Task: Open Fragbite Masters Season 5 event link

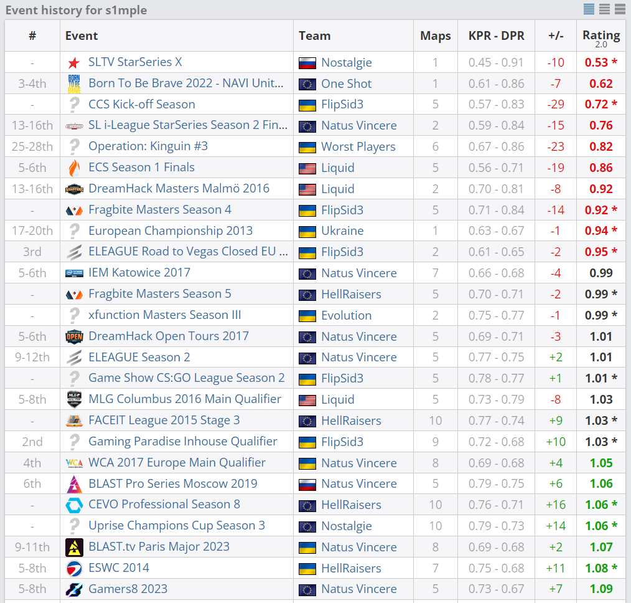Action: click(x=160, y=293)
